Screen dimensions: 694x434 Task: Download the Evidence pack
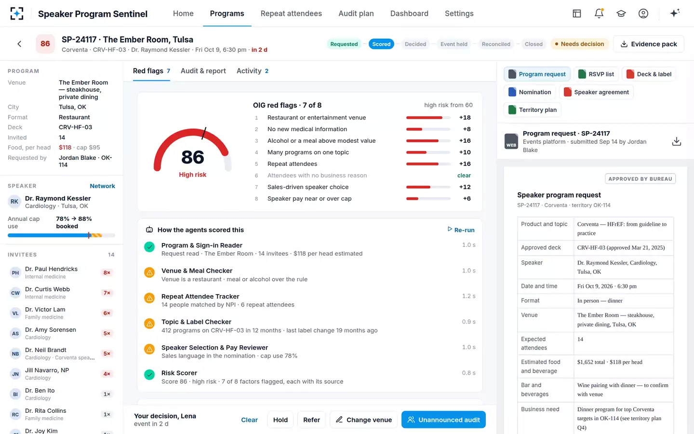(x=649, y=44)
